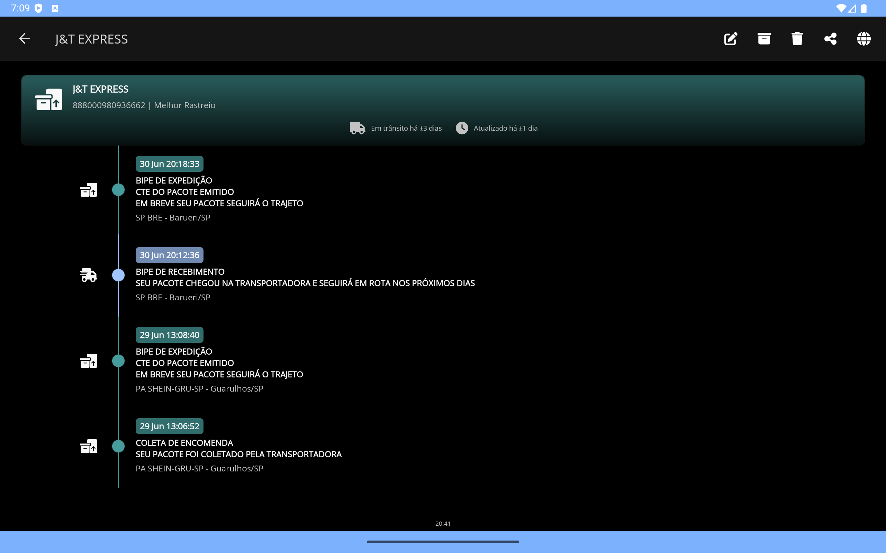886x553 pixels.
Task: Tap the 30 Jun 20:12:36 date badge
Action: click(170, 255)
